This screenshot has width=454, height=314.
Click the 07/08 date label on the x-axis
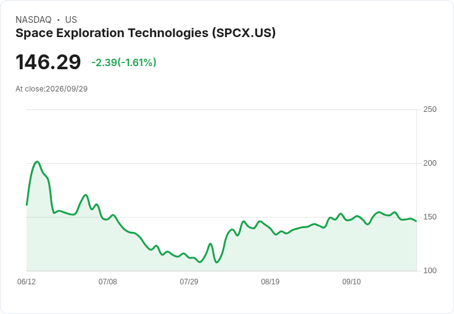pos(108,281)
